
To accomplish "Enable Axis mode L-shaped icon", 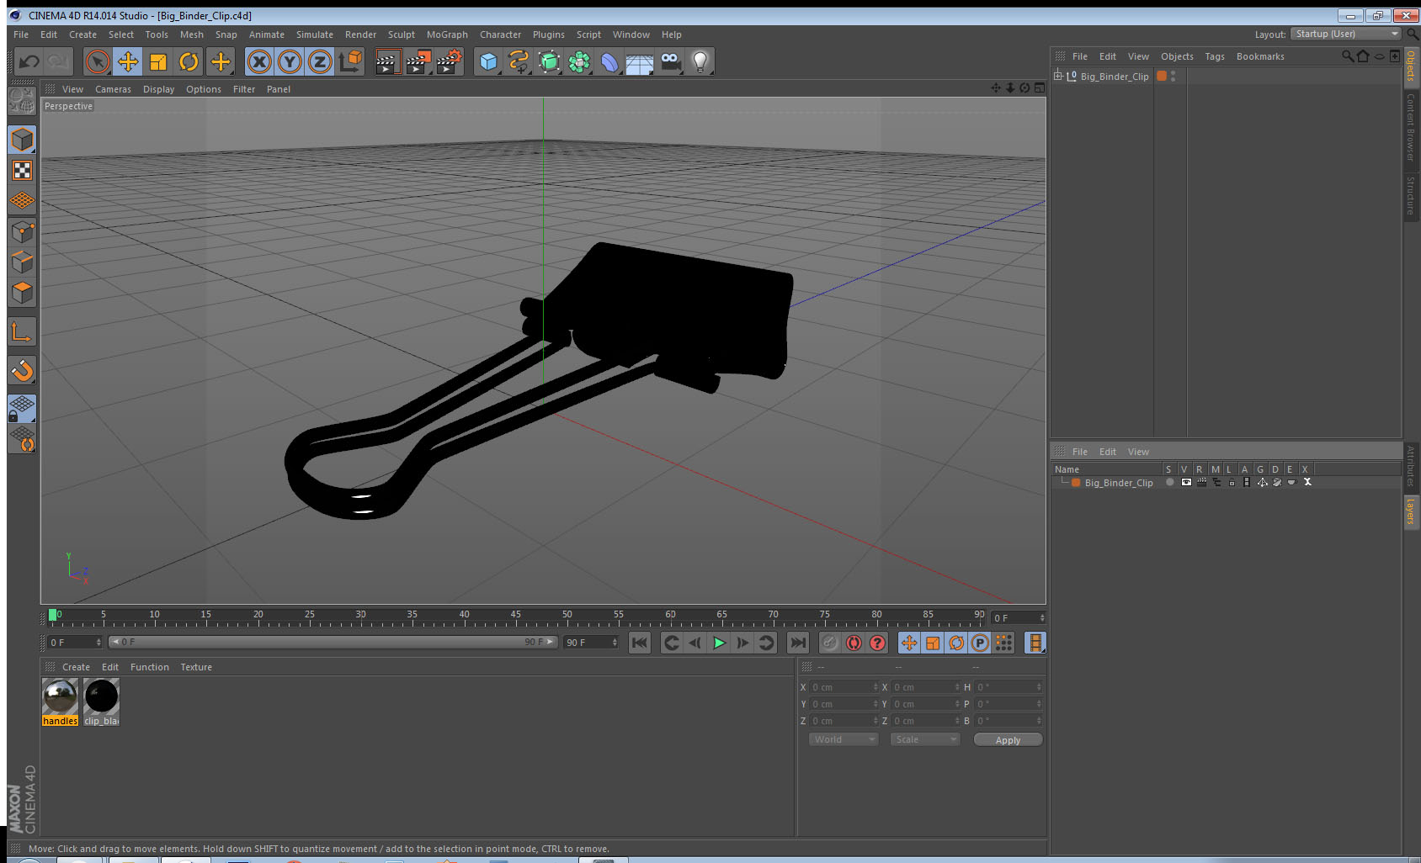I will coord(22,332).
